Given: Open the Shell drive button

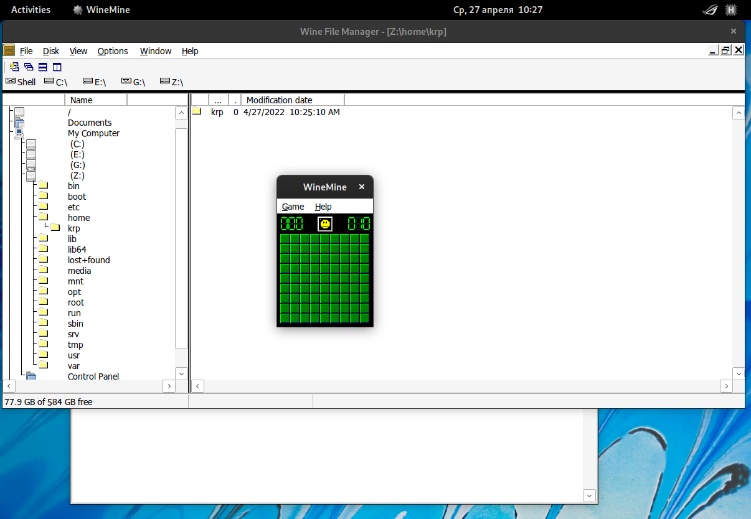Looking at the screenshot, I should click(21, 82).
